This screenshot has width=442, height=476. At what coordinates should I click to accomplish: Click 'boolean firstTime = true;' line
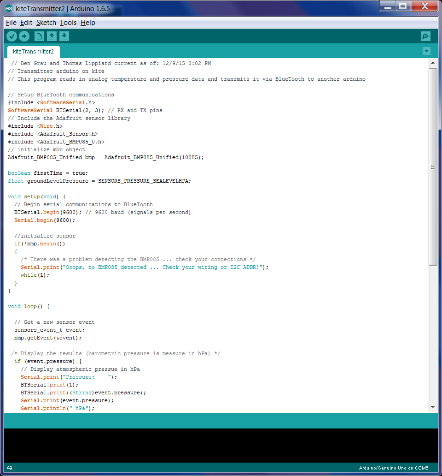click(x=48, y=173)
